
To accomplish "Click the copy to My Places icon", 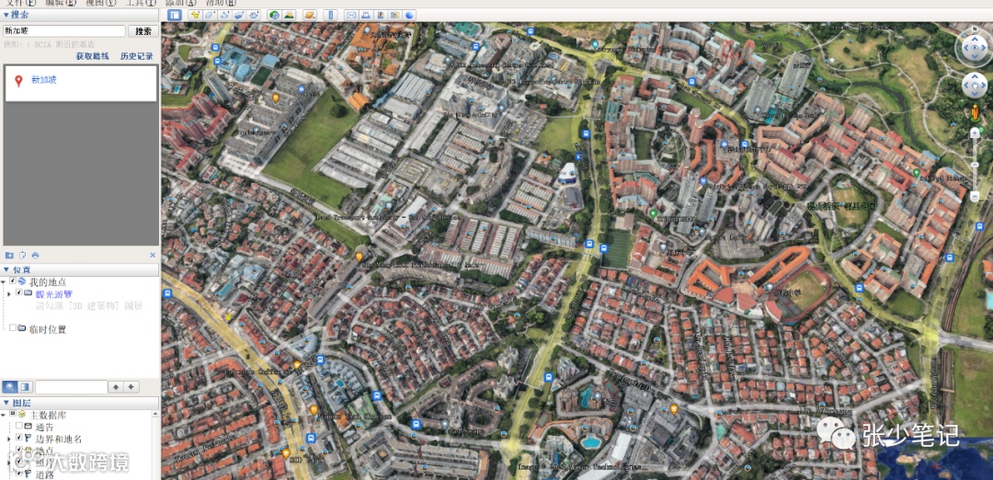I will pyautogui.click(x=22, y=256).
